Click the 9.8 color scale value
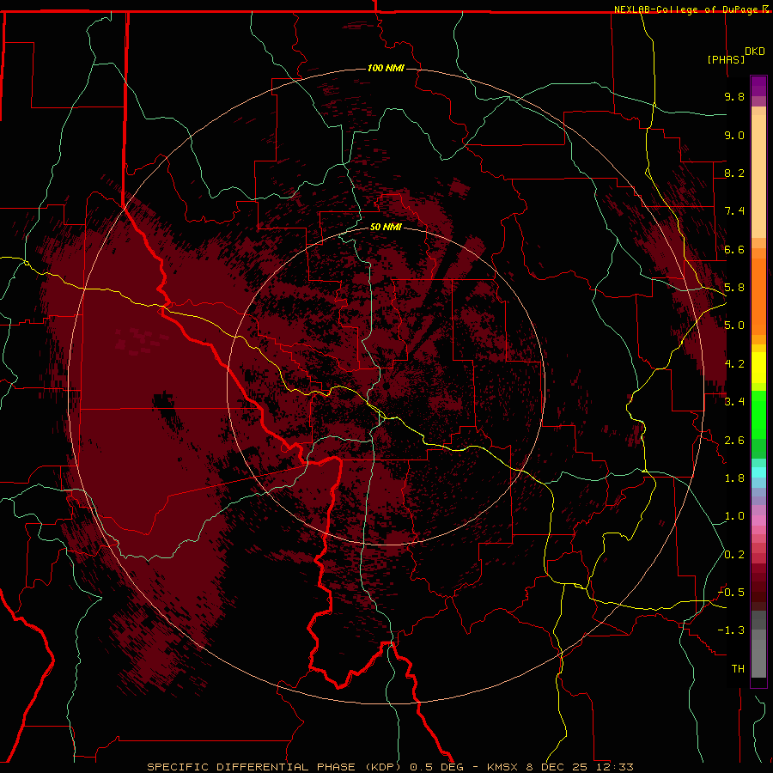773x773 pixels. [734, 96]
